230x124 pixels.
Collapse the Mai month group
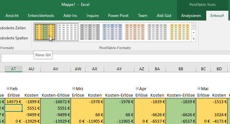click(199, 88)
